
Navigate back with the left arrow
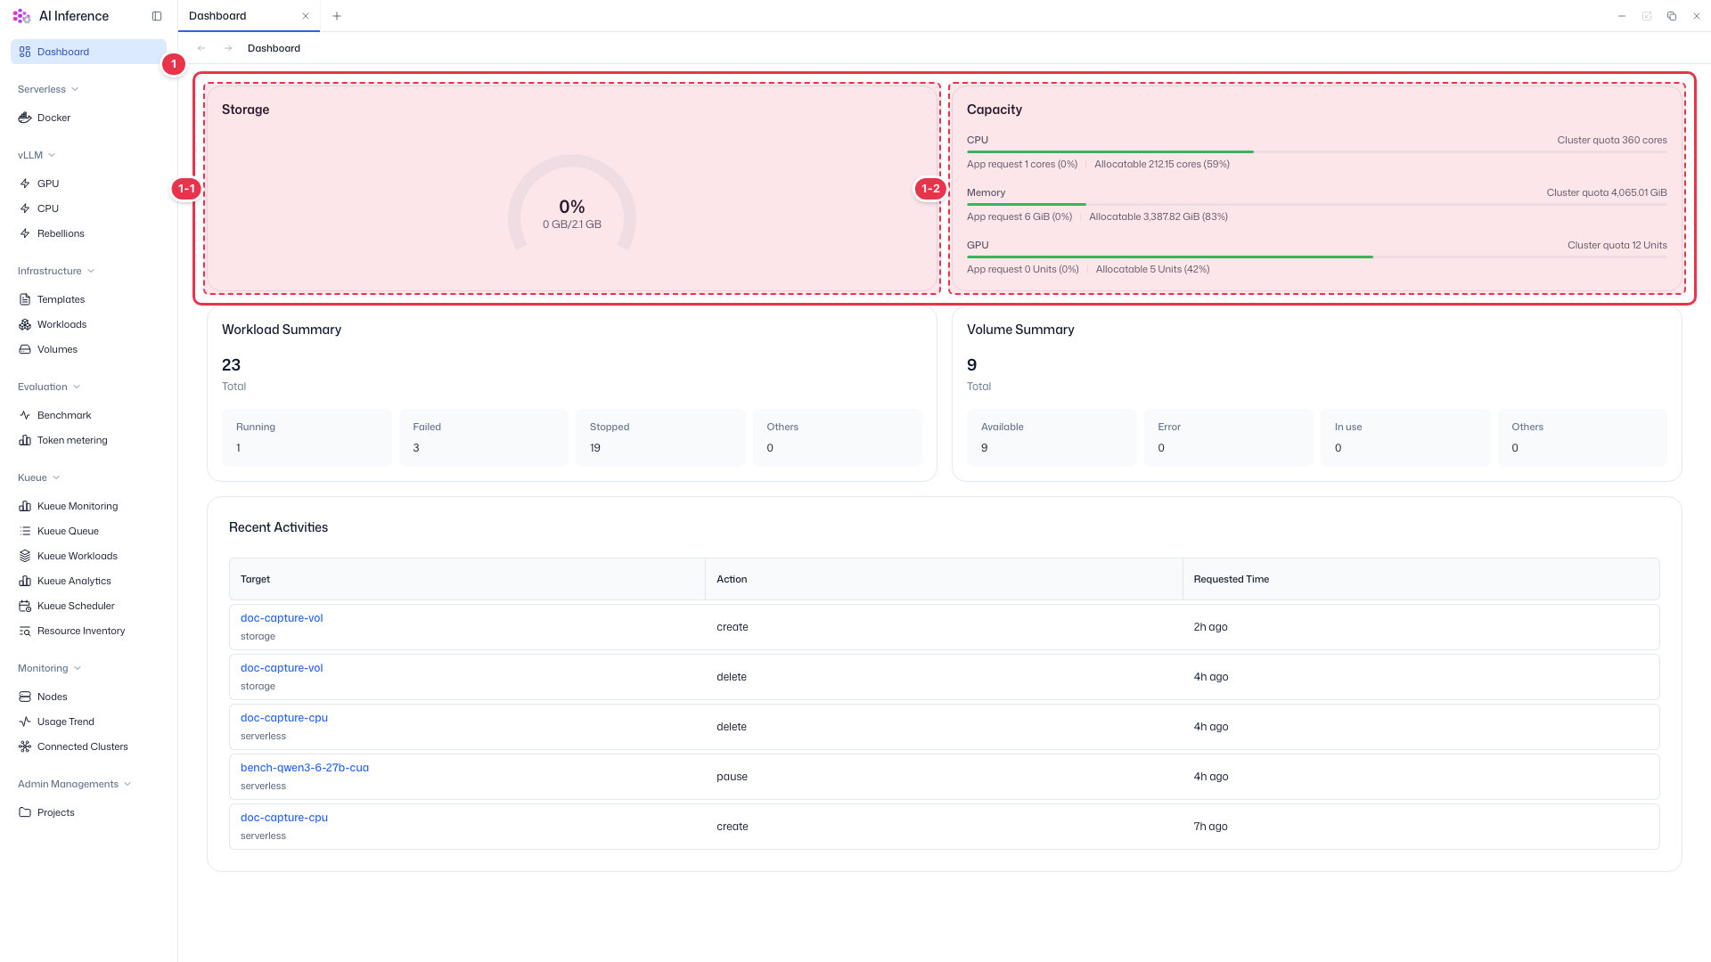(201, 48)
